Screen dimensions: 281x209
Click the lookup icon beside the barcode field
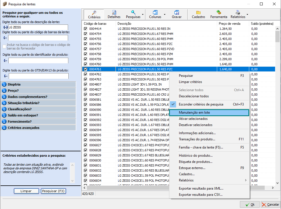[5, 38]
